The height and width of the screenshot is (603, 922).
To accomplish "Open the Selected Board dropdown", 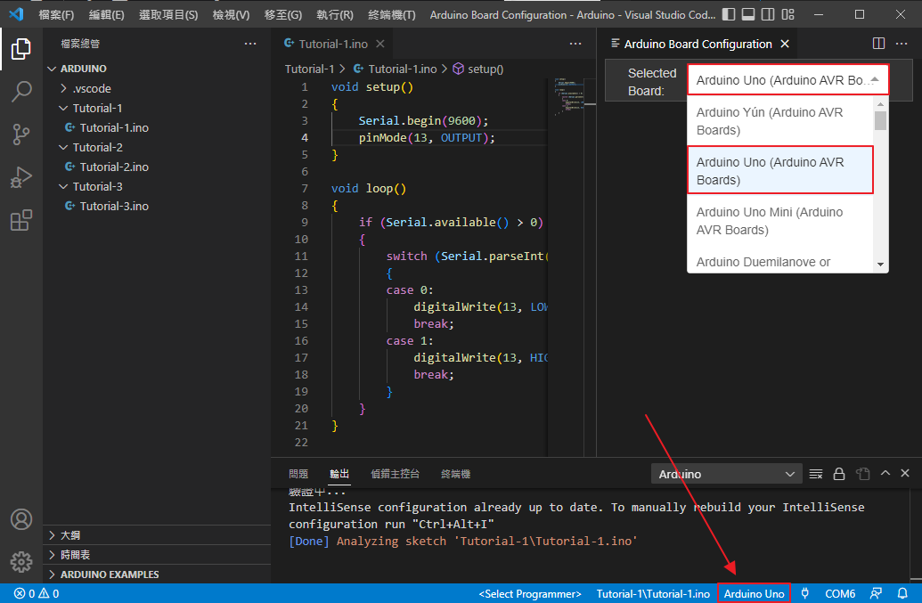I will [787, 80].
